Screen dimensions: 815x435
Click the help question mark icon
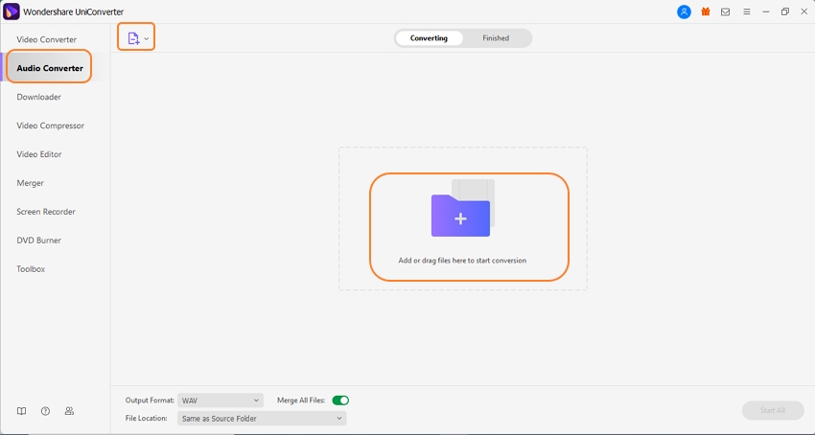(x=45, y=411)
